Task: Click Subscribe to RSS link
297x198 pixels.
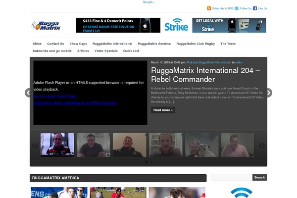Action: [x=223, y=8]
